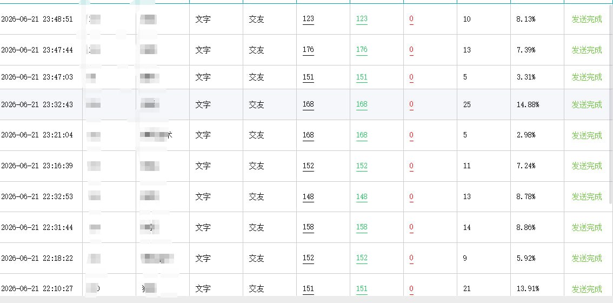The width and height of the screenshot is (613, 303).
Task: Click red 0 failure count in 22:32:53 row
Action: tap(411, 196)
